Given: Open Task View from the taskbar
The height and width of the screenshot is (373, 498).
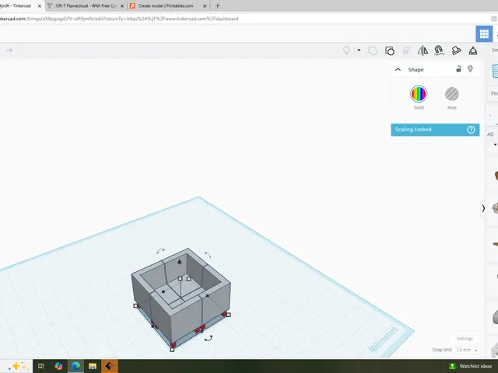Looking at the screenshot, I should 41,366.
